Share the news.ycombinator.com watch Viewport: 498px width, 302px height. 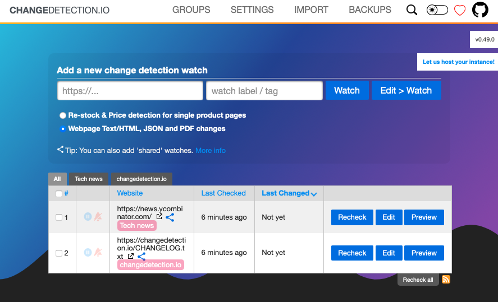(170, 217)
